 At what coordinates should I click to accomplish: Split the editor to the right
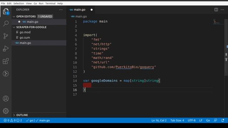click(216, 10)
